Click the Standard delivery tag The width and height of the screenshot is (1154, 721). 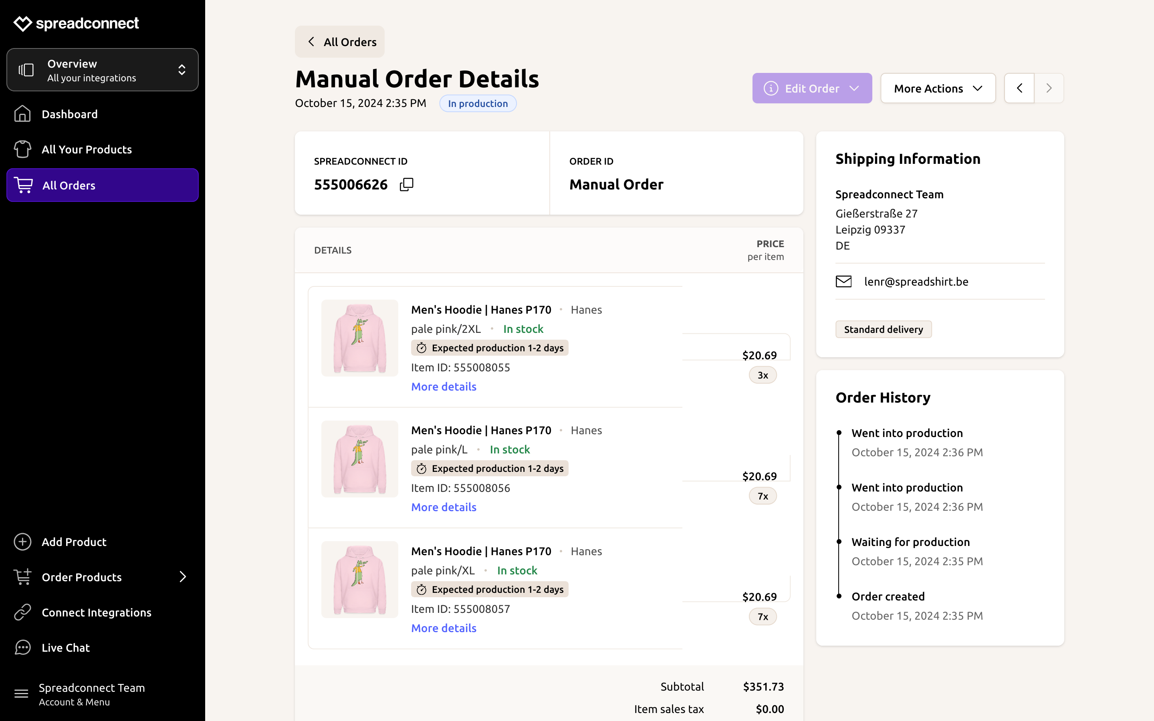click(x=883, y=330)
